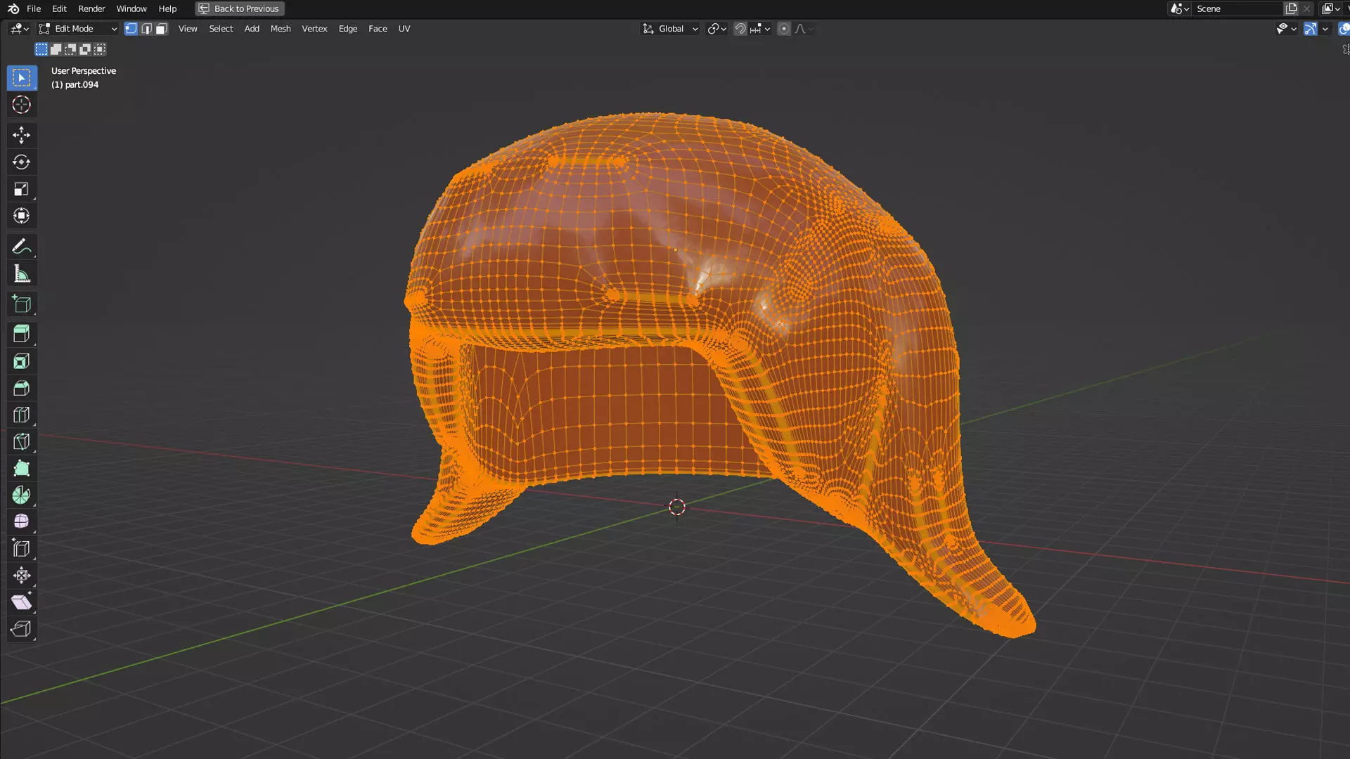This screenshot has height=759, width=1350.
Task: Toggle proportional editing
Action: (x=783, y=29)
